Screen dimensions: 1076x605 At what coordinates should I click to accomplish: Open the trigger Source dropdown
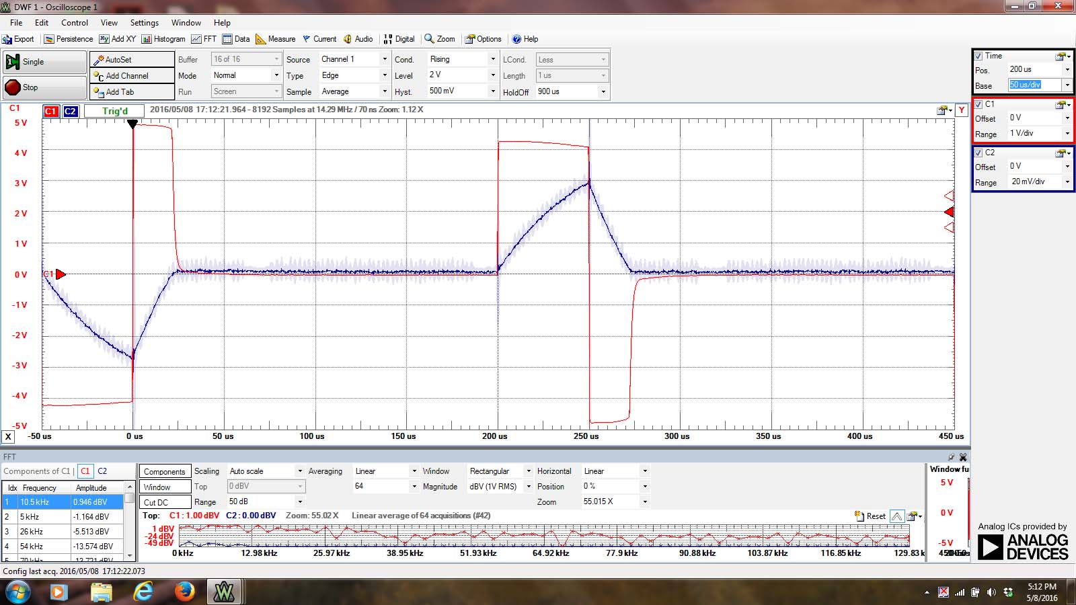tap(385, 59)
